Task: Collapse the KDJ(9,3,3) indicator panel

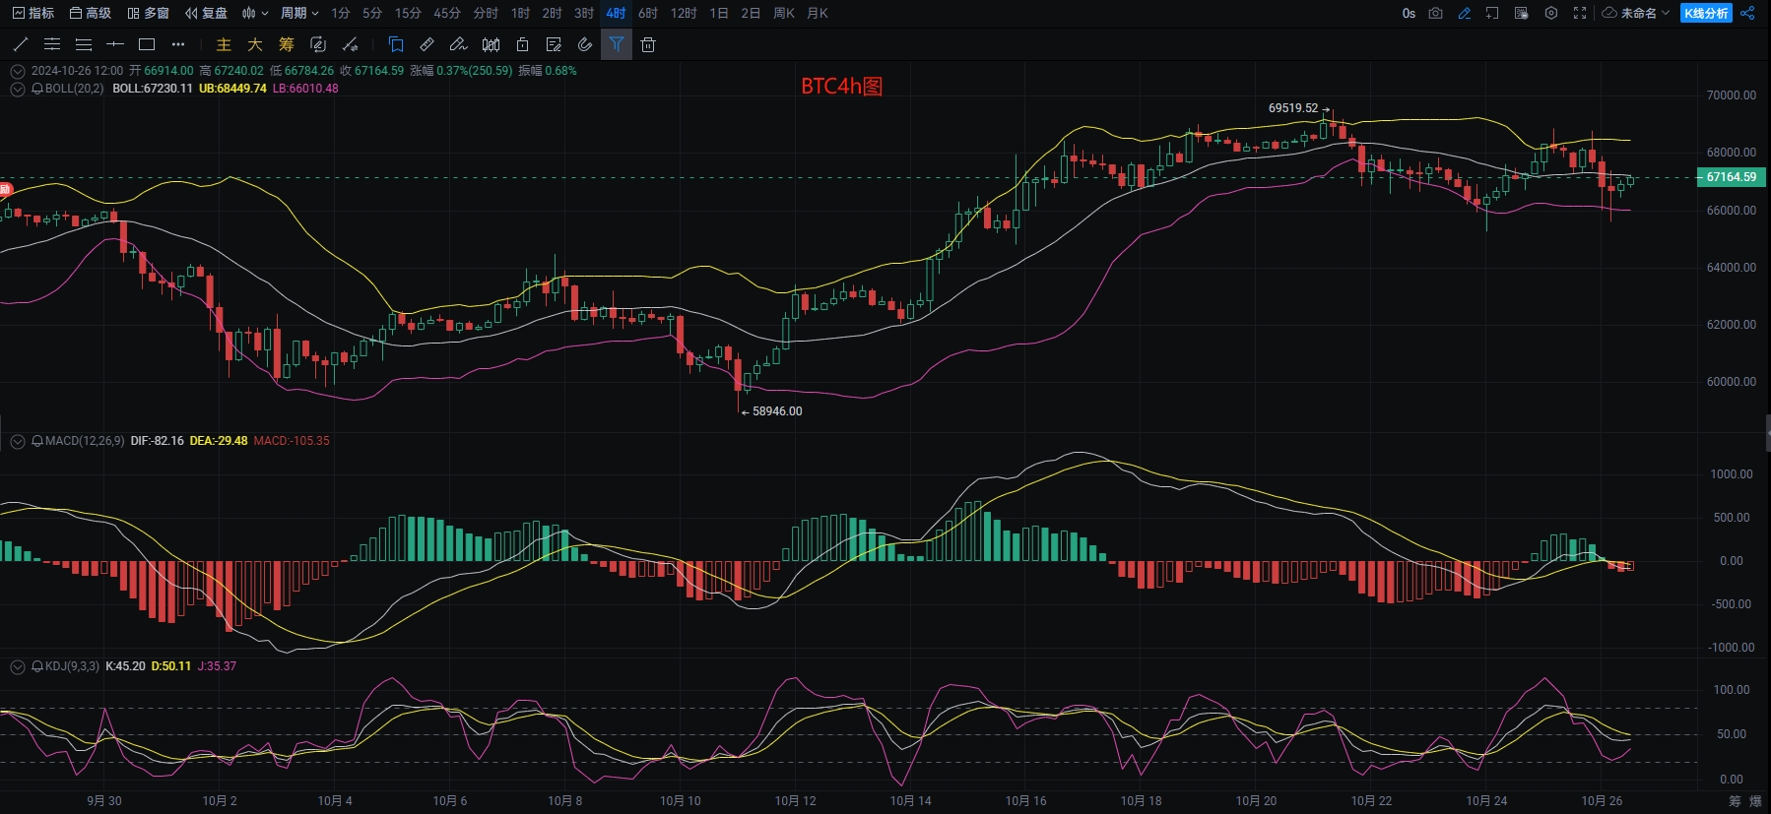Action: 18,666
